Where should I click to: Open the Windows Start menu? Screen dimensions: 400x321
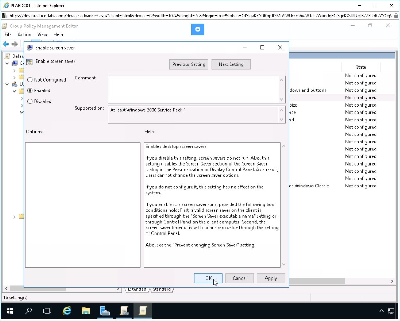click(10, 310)
